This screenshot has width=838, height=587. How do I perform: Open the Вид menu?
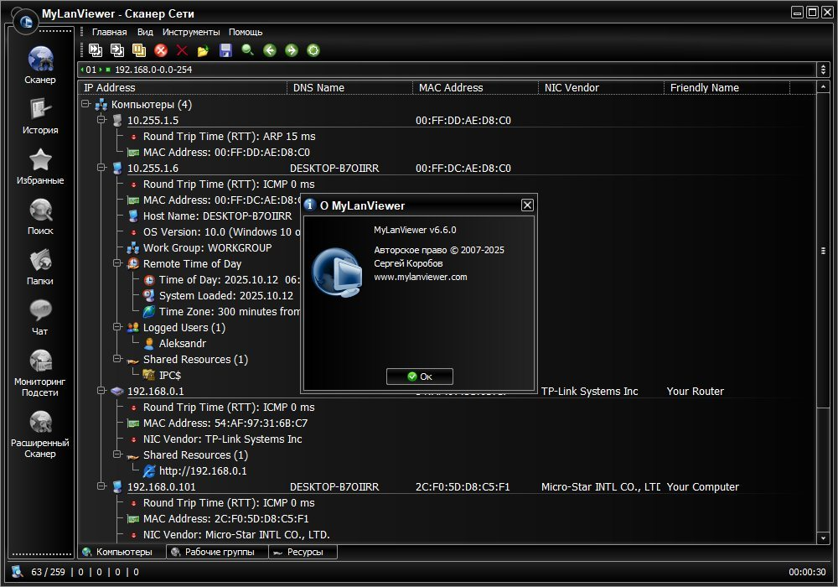coord(145,32)
